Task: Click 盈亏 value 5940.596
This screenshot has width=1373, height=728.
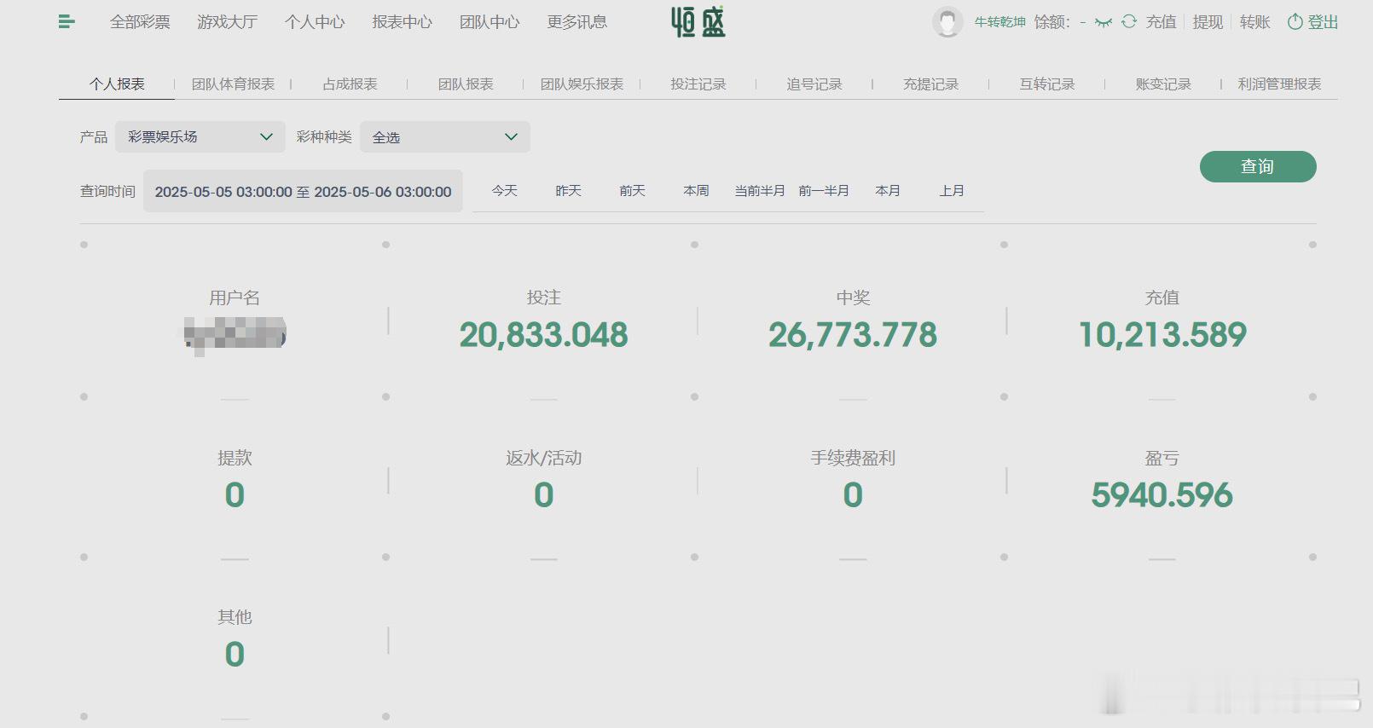Action: point(1162,495)
